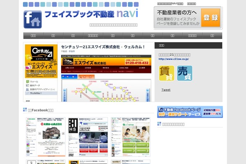Screen dimensions: 246x164
Task: Open the 不動産 facebookページ support service banner
Action: point(190,112)
